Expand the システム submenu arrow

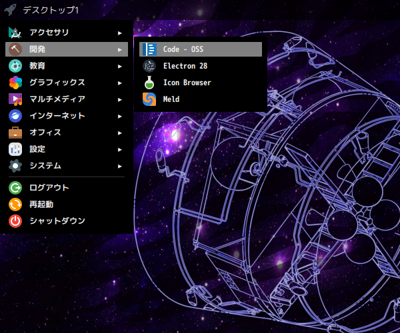119,166
